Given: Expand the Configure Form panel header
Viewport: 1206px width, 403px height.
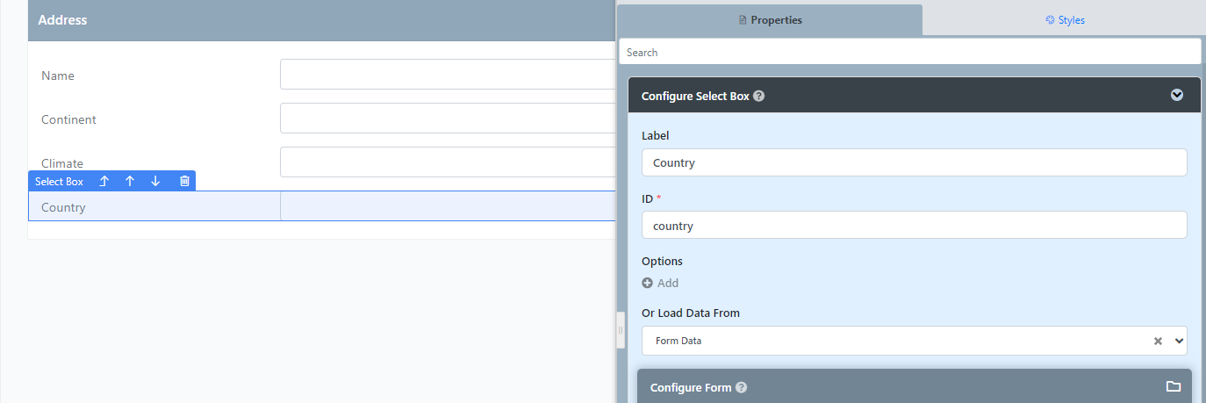Looking at the screenshot, I should coord(914,386).
